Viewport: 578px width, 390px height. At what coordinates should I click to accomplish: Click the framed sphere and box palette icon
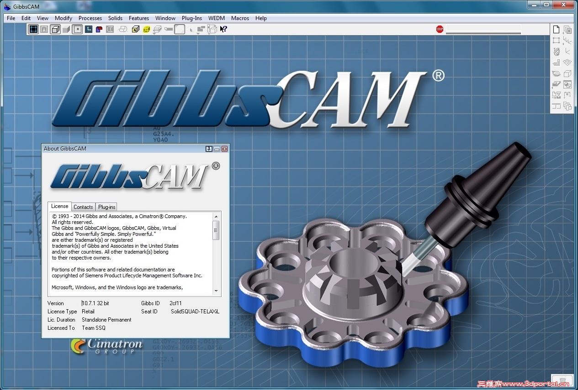click(567, 84)
